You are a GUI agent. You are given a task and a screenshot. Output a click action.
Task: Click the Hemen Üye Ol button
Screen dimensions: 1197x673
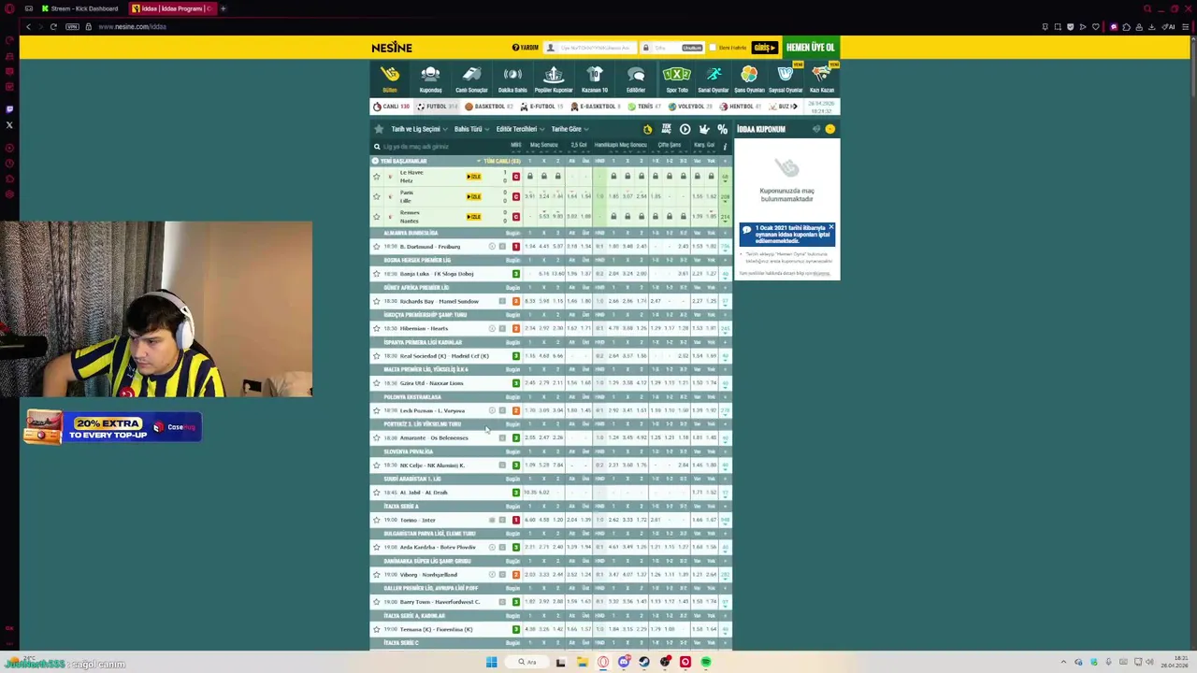(x=810, y=48)
